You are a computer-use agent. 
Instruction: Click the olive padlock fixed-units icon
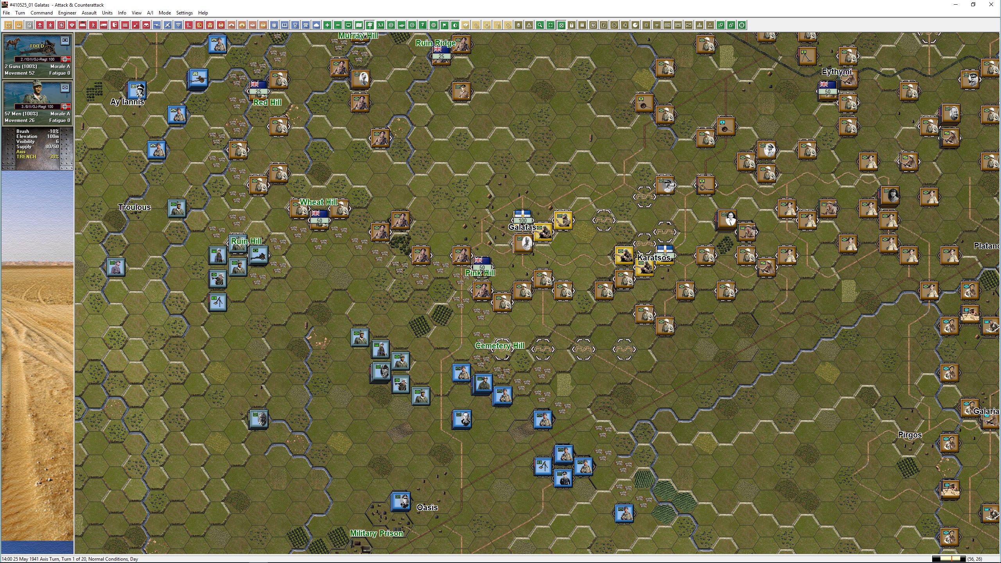click(572, 25)
